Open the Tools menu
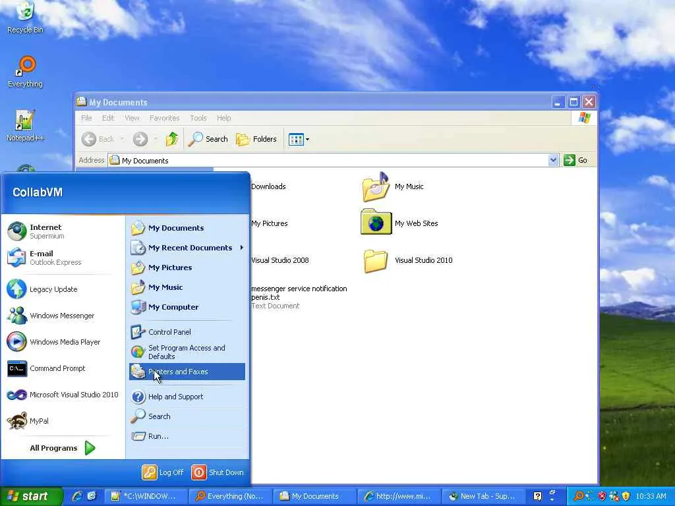Viewport: 675px width, 506px height. (x=198, y=118)
